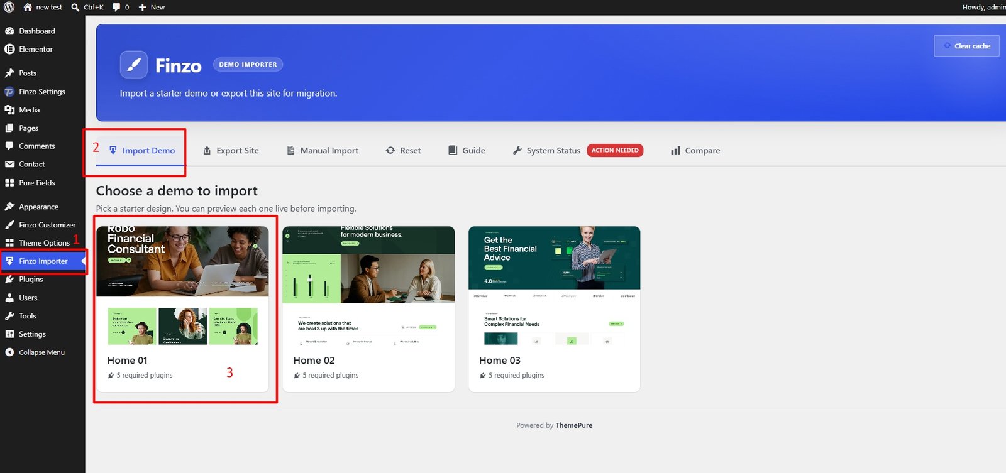Click the Howdy, admin account link
The width and height of the screenshot is (1006, 473).
(x=984, y=8)
